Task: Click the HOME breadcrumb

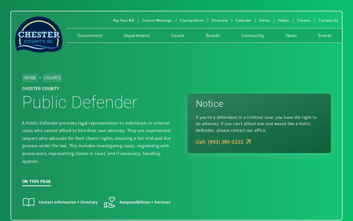Action: (30, 78)
